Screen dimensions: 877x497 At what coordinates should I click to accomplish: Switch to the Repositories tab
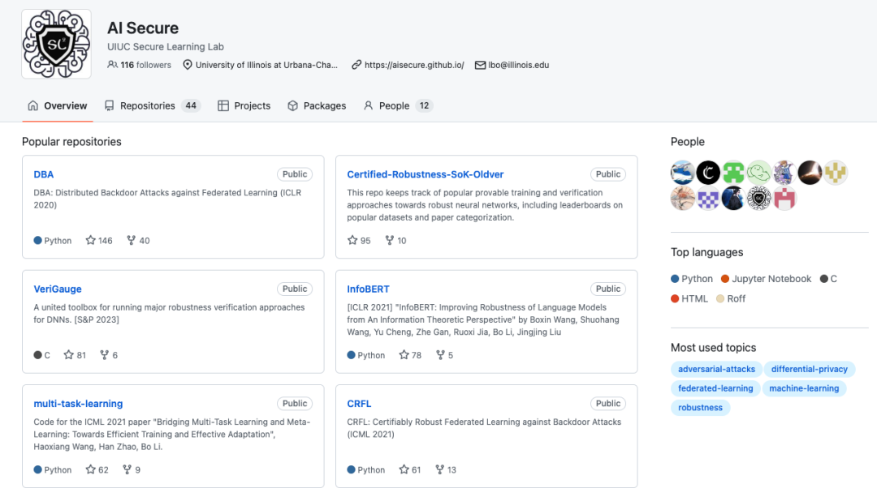pyautogui.click(x=152, y=105)
